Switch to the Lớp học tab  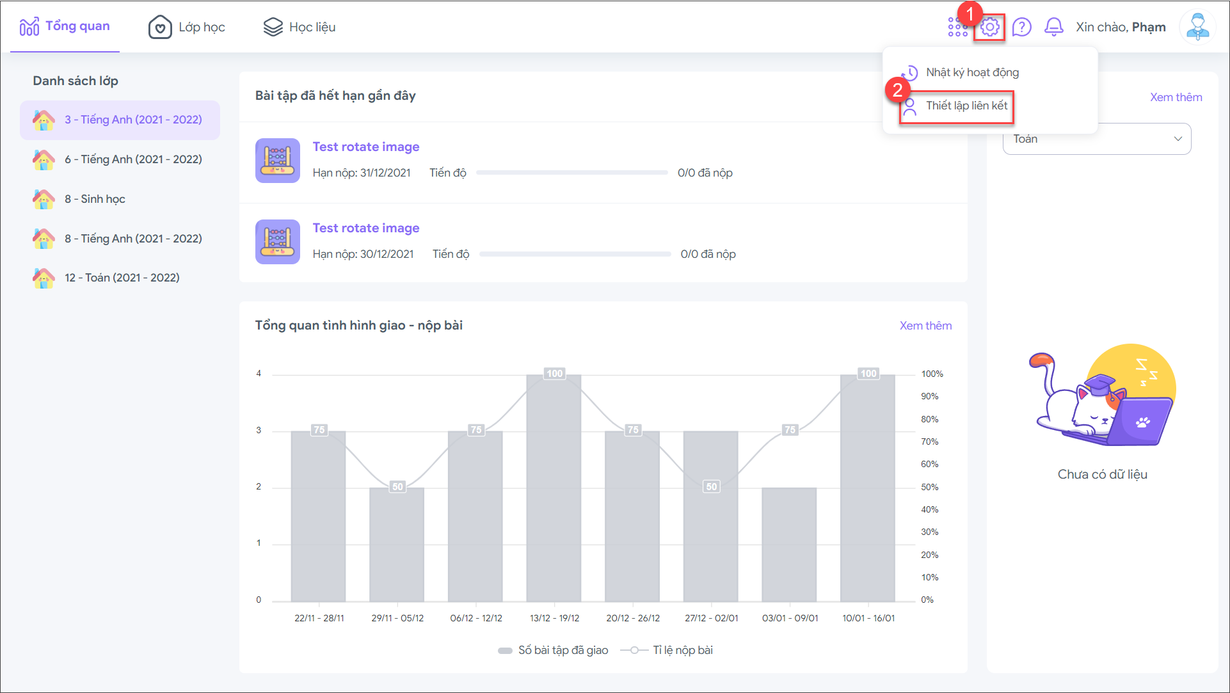click(x=187, y=28)
